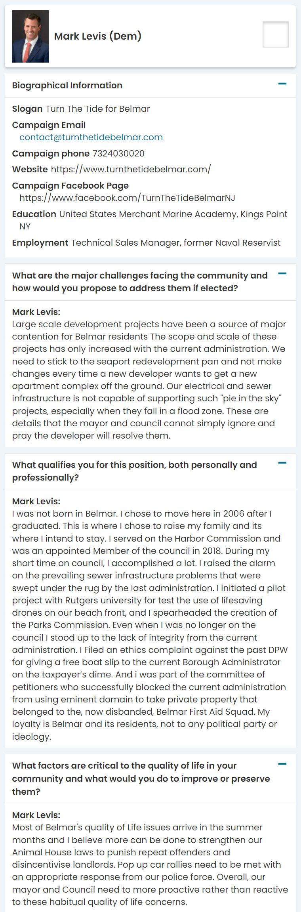
Task: Collapse the 'What qualifies you' section icon
Action: pyautogui.click(x=282, y=463)
